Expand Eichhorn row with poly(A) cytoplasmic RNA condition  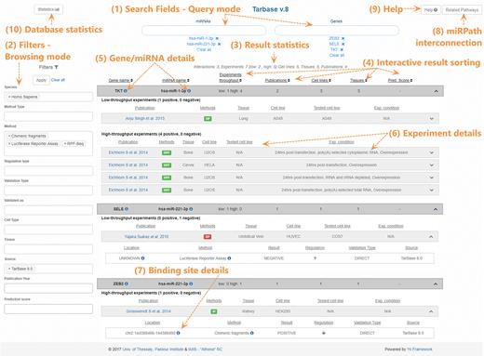coord(431,152)
